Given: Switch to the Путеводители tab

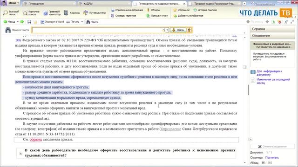Looking at the screenshot, I should click(49, 4).
